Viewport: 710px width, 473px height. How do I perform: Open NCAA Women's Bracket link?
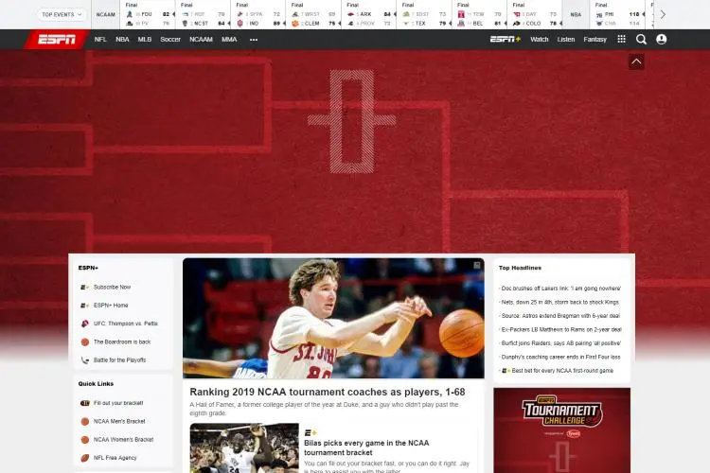click(x=123, y=440)
